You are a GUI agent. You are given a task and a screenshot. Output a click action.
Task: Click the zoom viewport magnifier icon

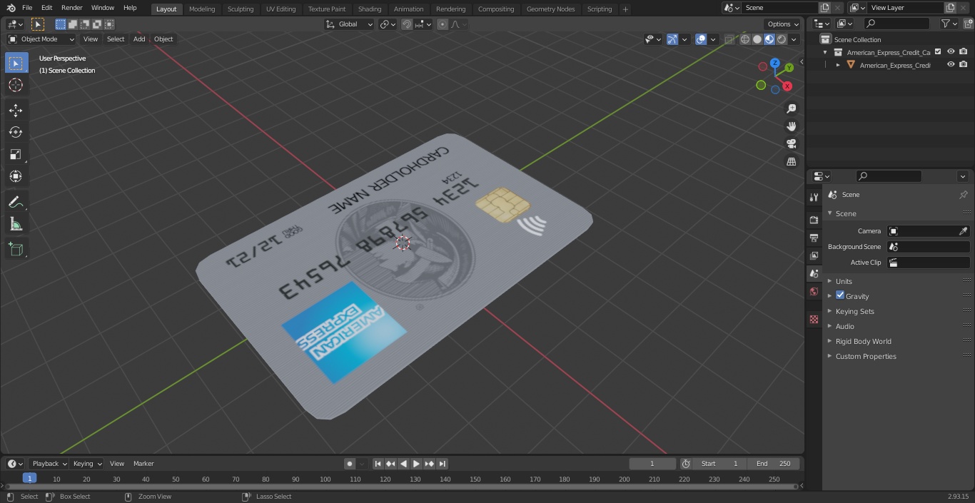(x=791, y=108)
